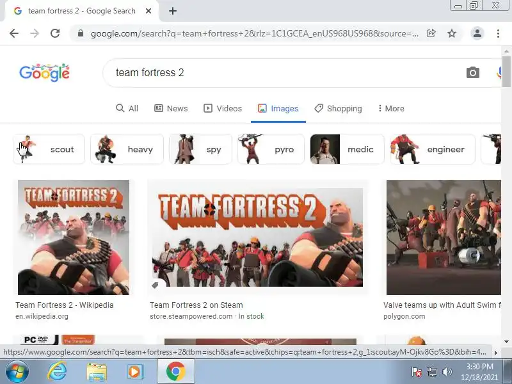Viewport: 512px width, 384px height.
Task: Expand the More search options
Action: pos(391,108)
